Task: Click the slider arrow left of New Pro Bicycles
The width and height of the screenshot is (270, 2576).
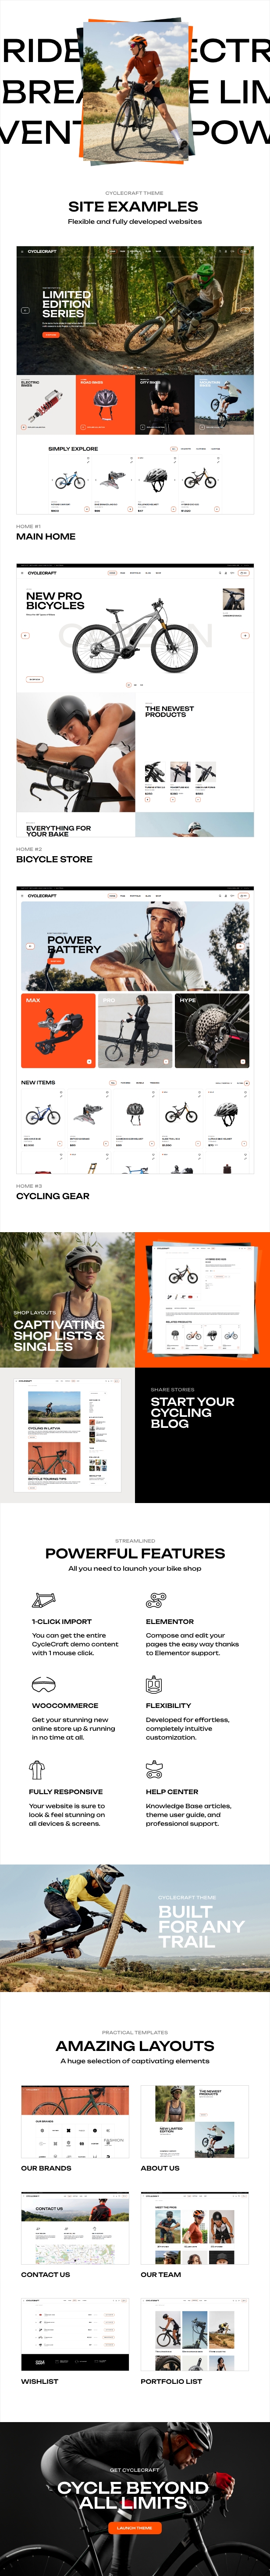Action: [25, 635]
